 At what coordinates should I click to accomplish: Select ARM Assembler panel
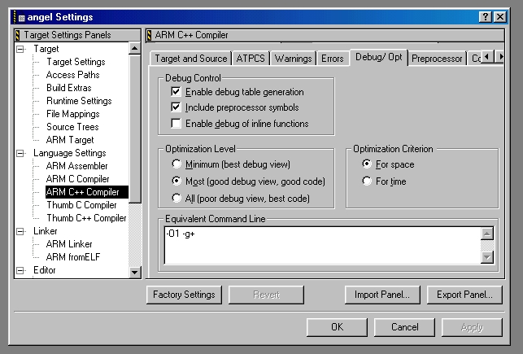click(x=76, y=166)
